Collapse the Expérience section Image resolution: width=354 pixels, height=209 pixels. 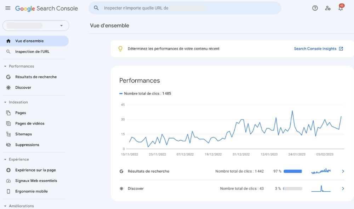pyautogui.click(x=4, y=159)
